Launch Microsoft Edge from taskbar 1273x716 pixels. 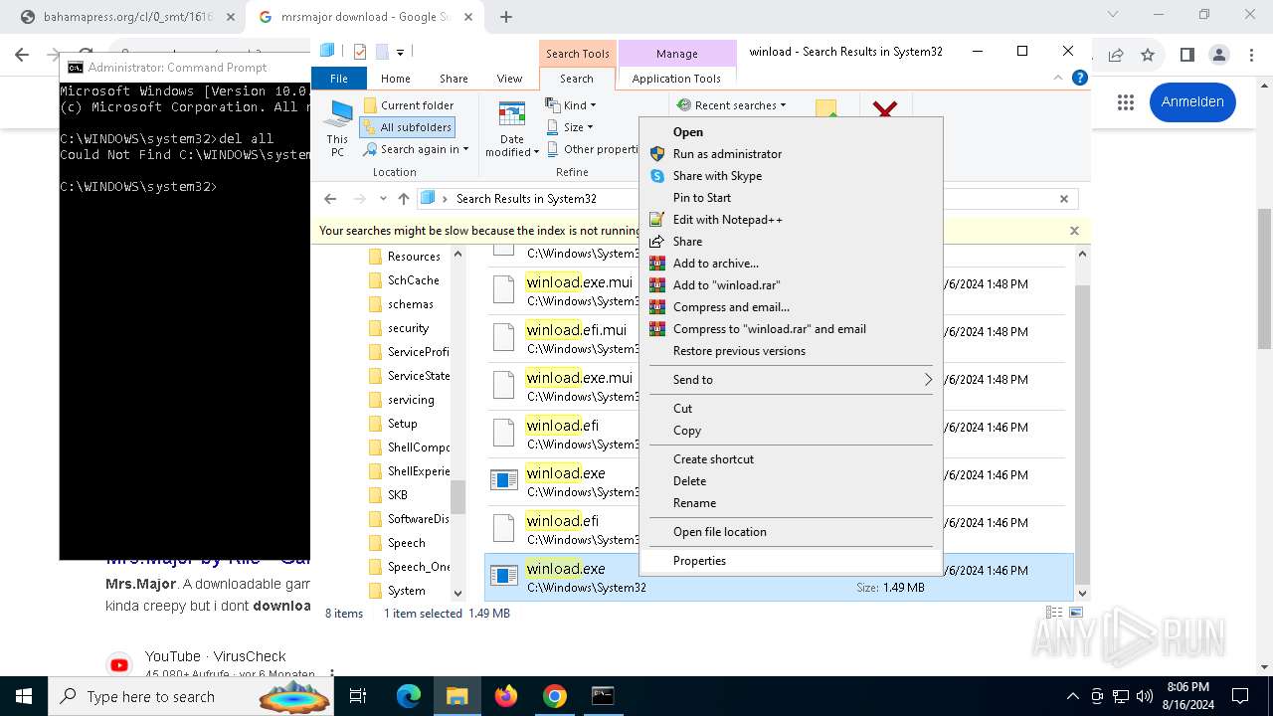point(409,696)
